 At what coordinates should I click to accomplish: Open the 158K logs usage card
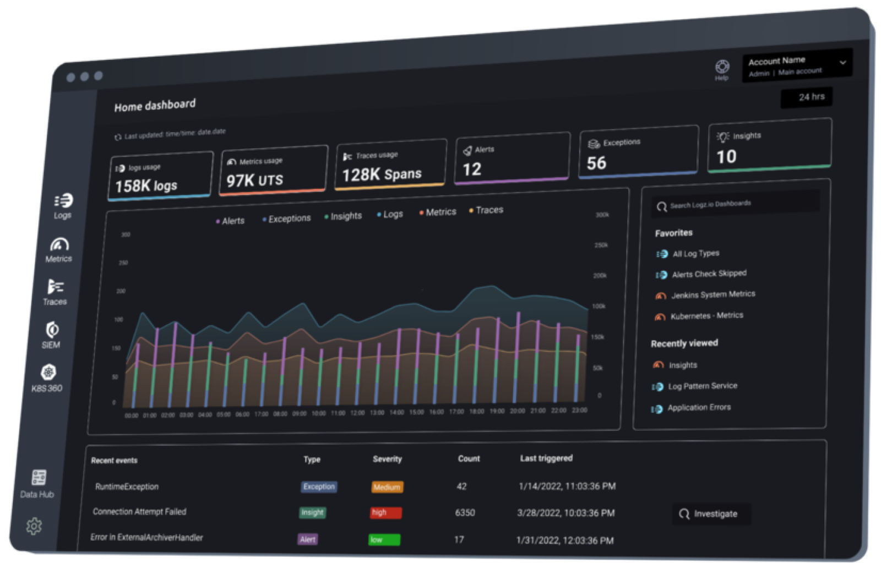[160, 176]
